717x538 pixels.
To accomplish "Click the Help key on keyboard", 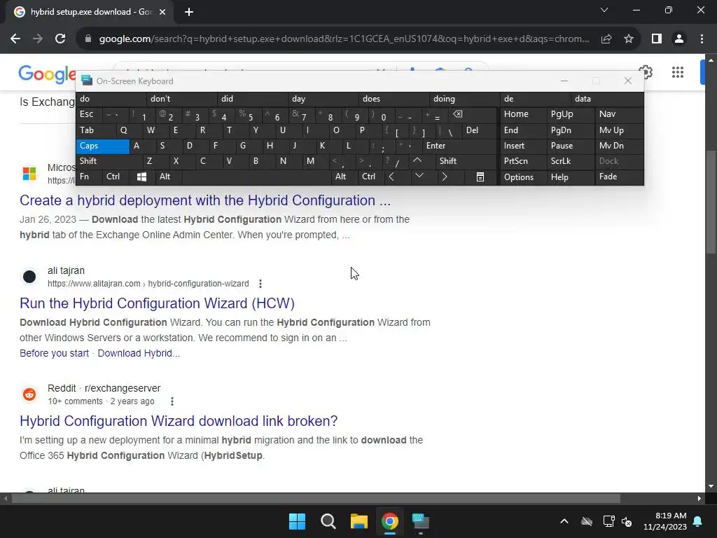I will 570,177.
